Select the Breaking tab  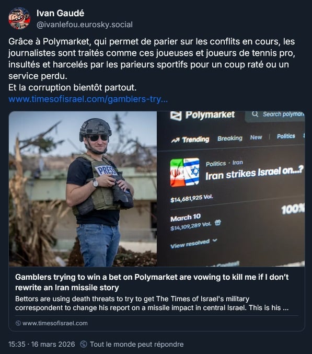click(x=230, y=138)
